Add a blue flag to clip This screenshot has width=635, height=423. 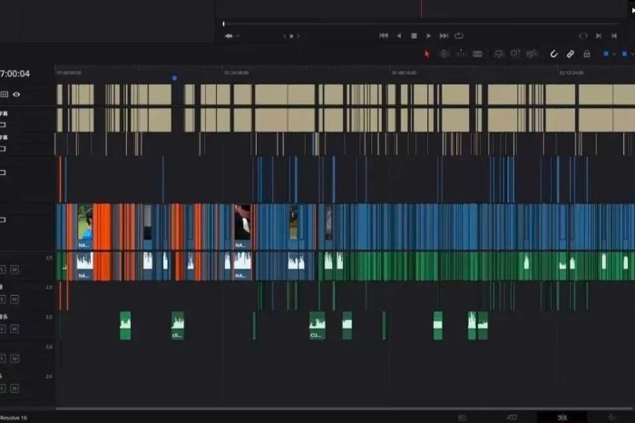click(606, 54)
